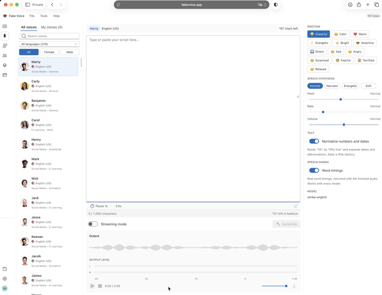Adjust the Volume slider in settings
The height and width of the screenshot is (295, 382).
coord(344,125)
